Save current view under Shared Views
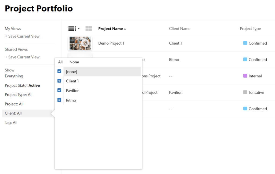275x174 pixels. 22,57
